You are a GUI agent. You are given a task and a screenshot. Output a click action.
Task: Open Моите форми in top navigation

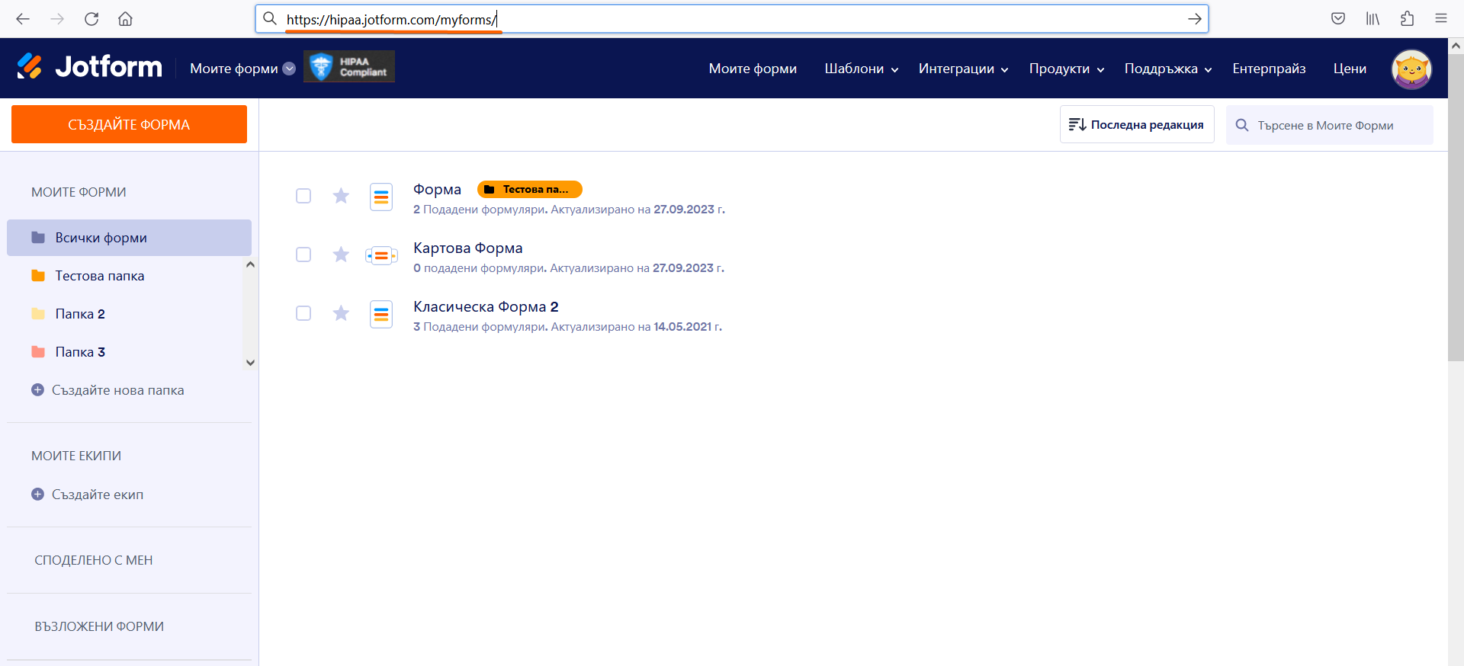[753, 69]
